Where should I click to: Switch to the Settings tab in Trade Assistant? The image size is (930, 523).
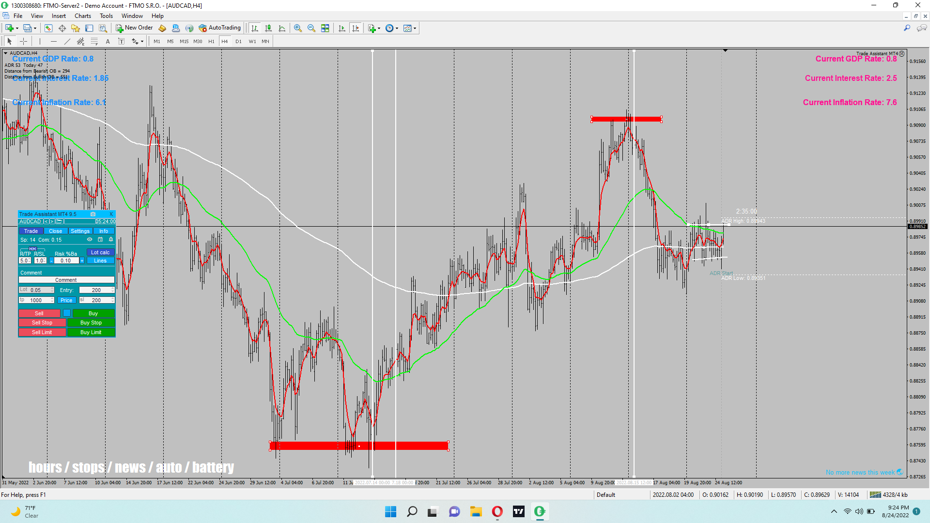click(80, 231)
